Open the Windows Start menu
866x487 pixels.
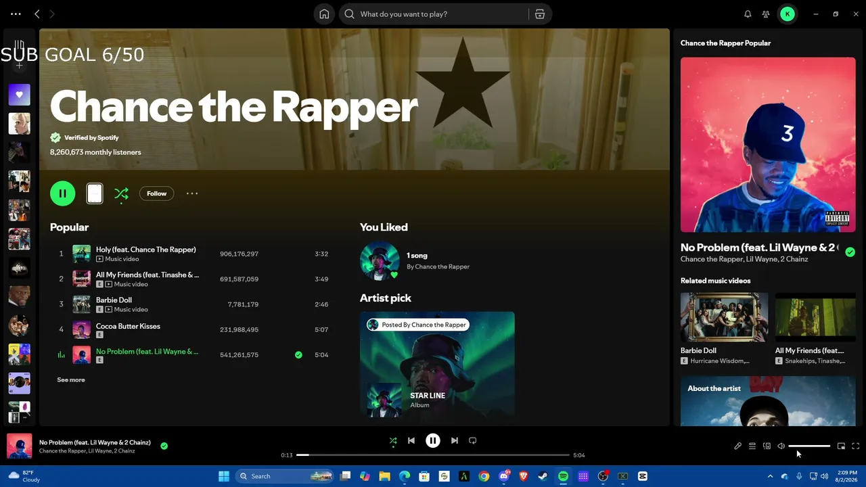click(x=224, y=476)
